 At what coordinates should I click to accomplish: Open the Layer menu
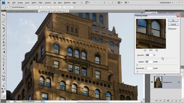pyautogui.click(x=27, y=3)
